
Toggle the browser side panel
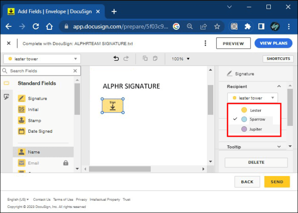coord(261,26)
